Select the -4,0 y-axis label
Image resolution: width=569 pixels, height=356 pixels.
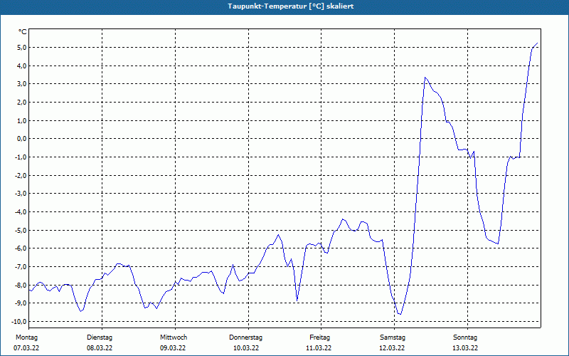[x=20, y=211]
